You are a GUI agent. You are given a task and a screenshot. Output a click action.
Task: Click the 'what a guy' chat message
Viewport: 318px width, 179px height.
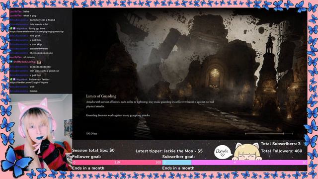30,15
